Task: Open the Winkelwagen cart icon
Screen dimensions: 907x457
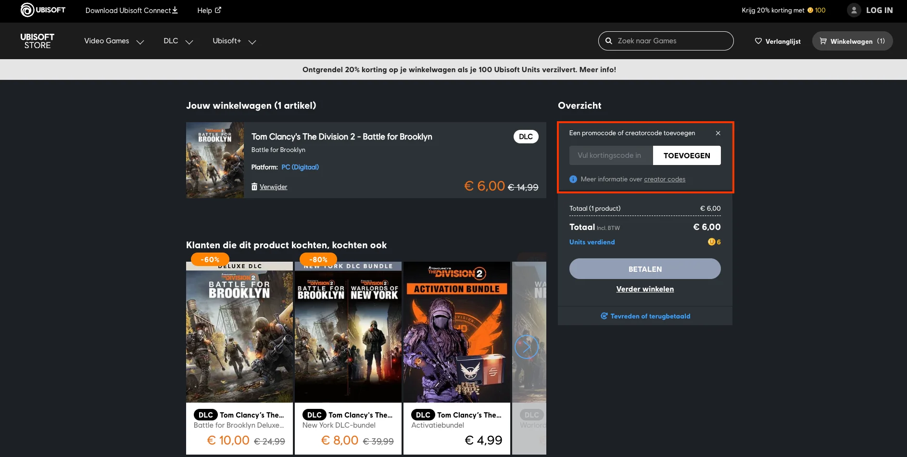Action: tap(823, 41)
